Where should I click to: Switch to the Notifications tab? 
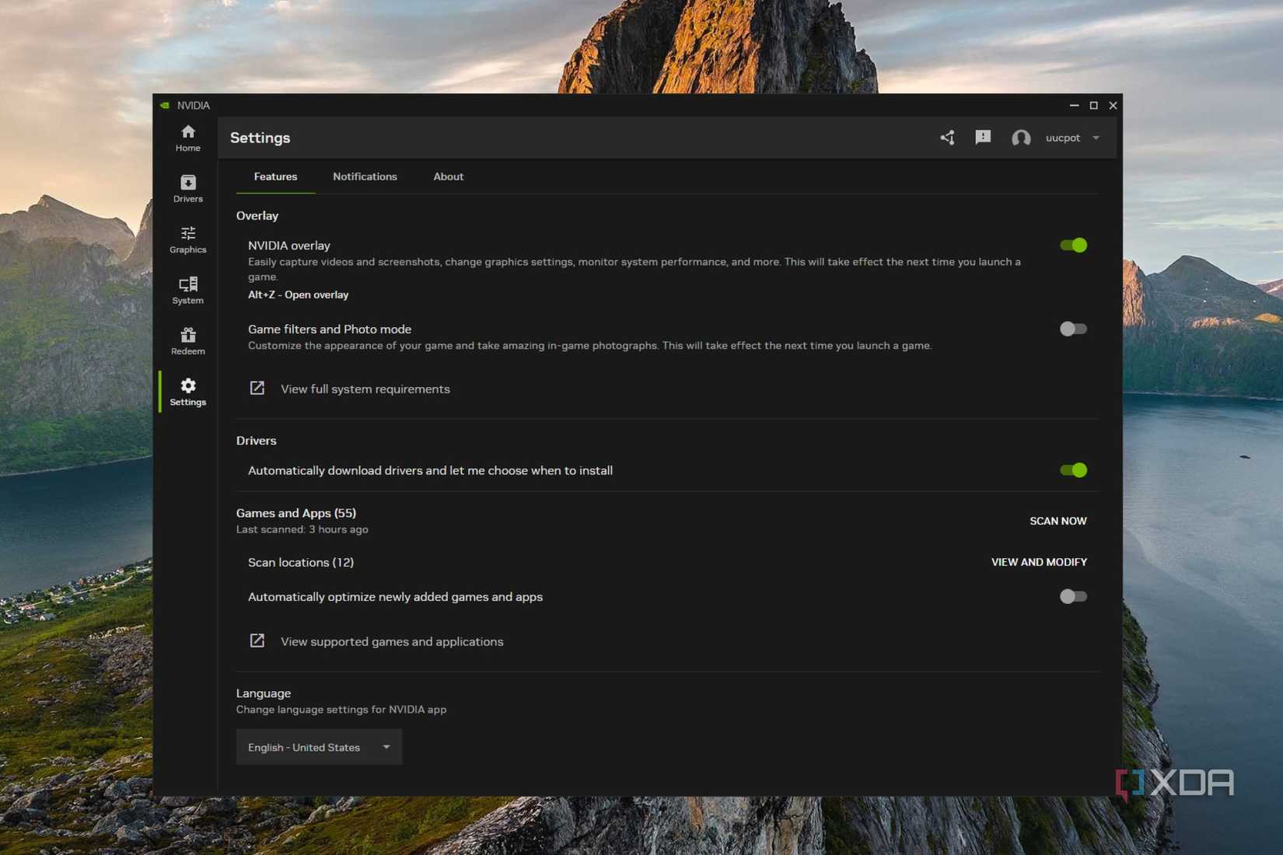(365, 176)
